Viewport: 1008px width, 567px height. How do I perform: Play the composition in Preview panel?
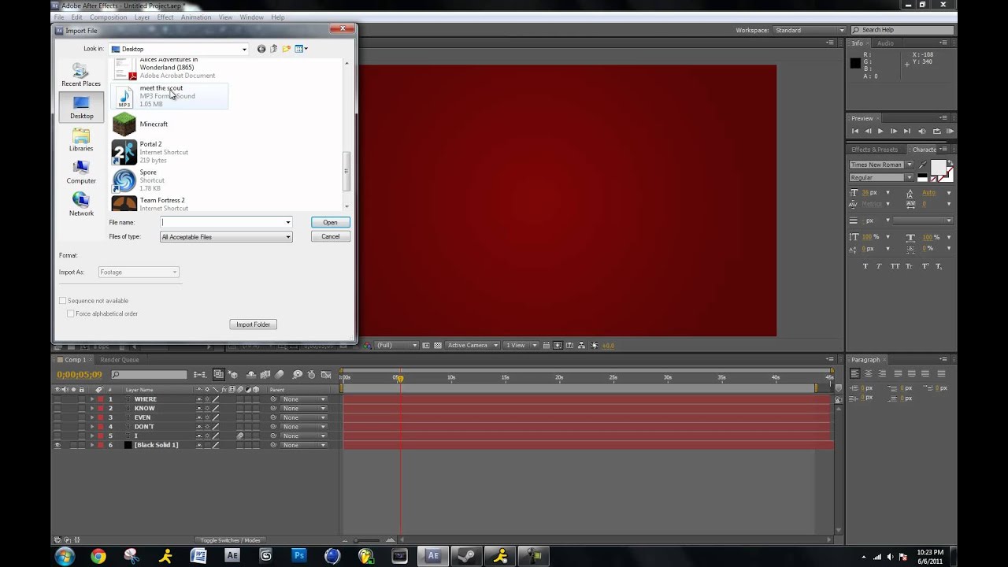[x=880, y=132]
